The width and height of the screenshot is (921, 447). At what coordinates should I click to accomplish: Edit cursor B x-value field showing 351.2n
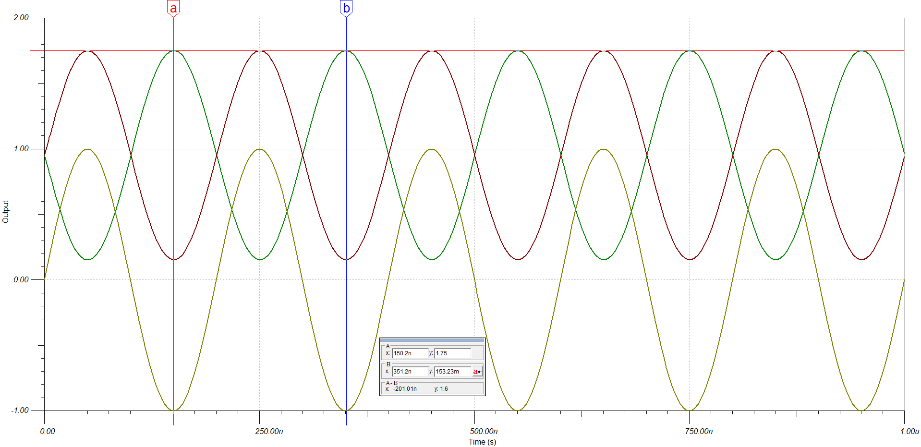pos(409,371)
